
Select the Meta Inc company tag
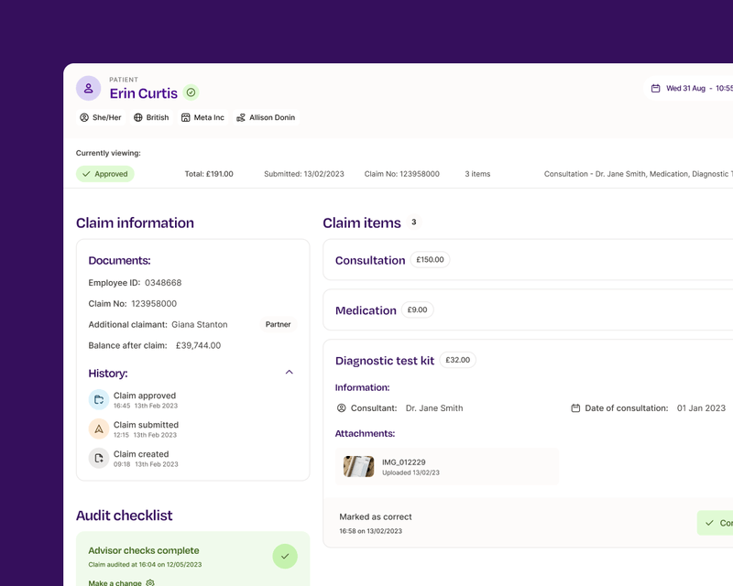click(202, 117)
